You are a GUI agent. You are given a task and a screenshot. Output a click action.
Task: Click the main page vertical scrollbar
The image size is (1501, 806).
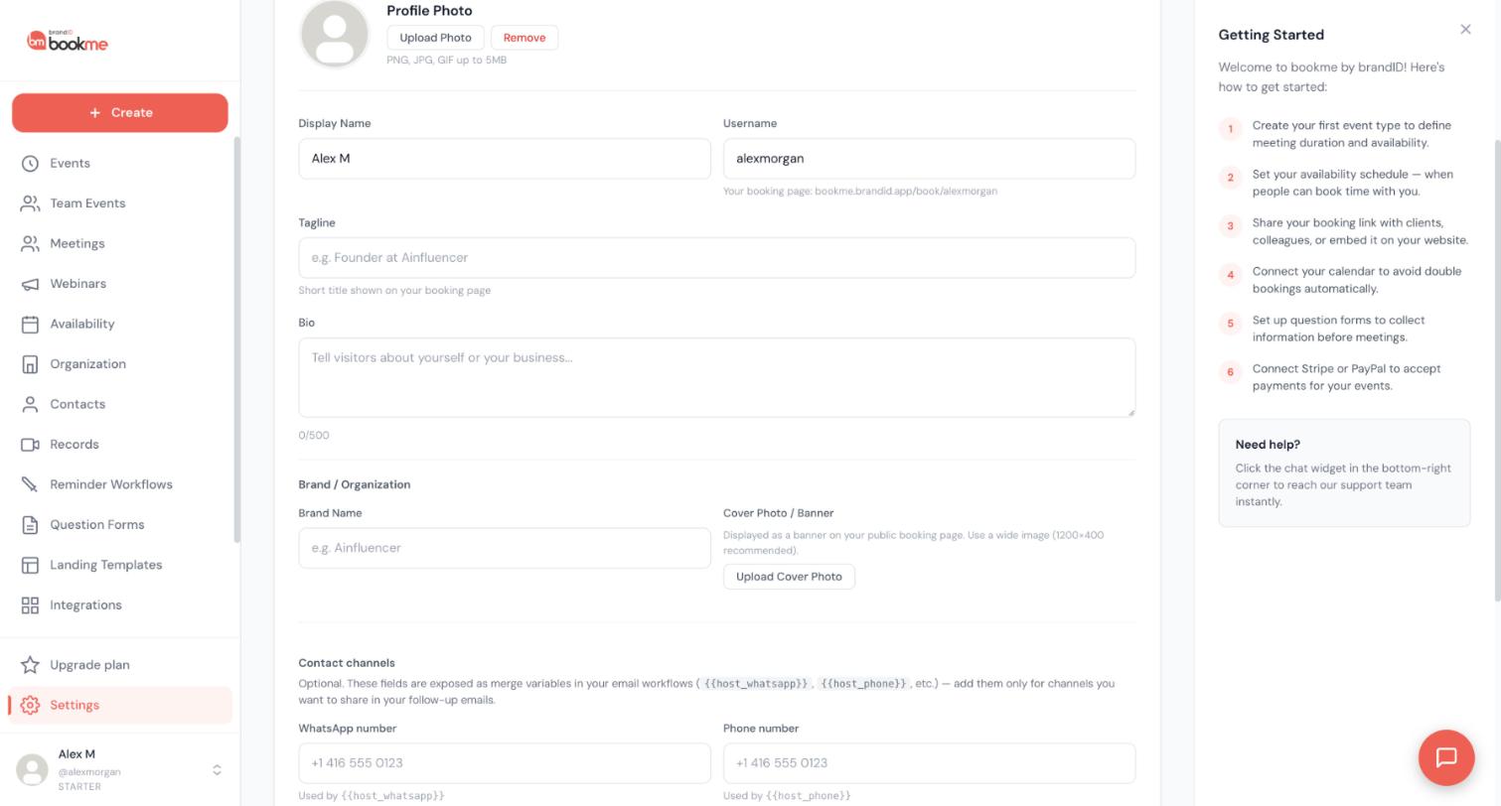pos(1497,369)
